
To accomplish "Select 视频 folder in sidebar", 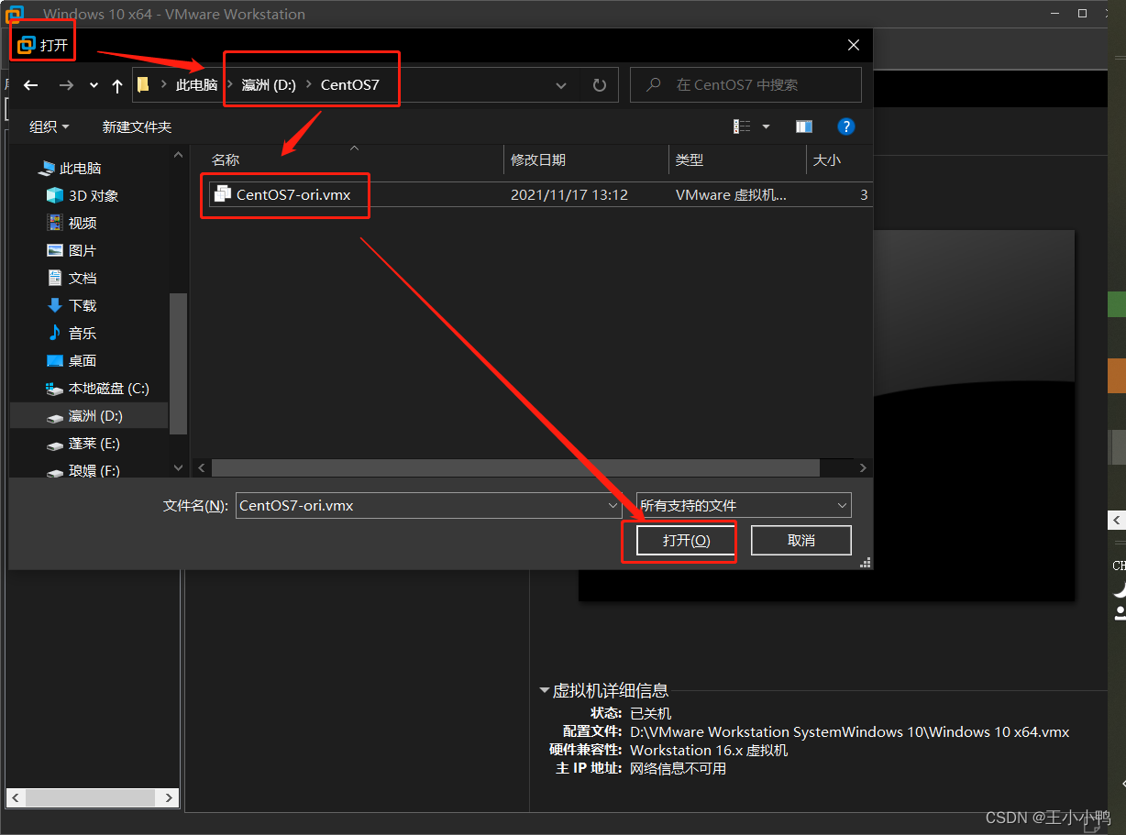I will pos(72,224).
